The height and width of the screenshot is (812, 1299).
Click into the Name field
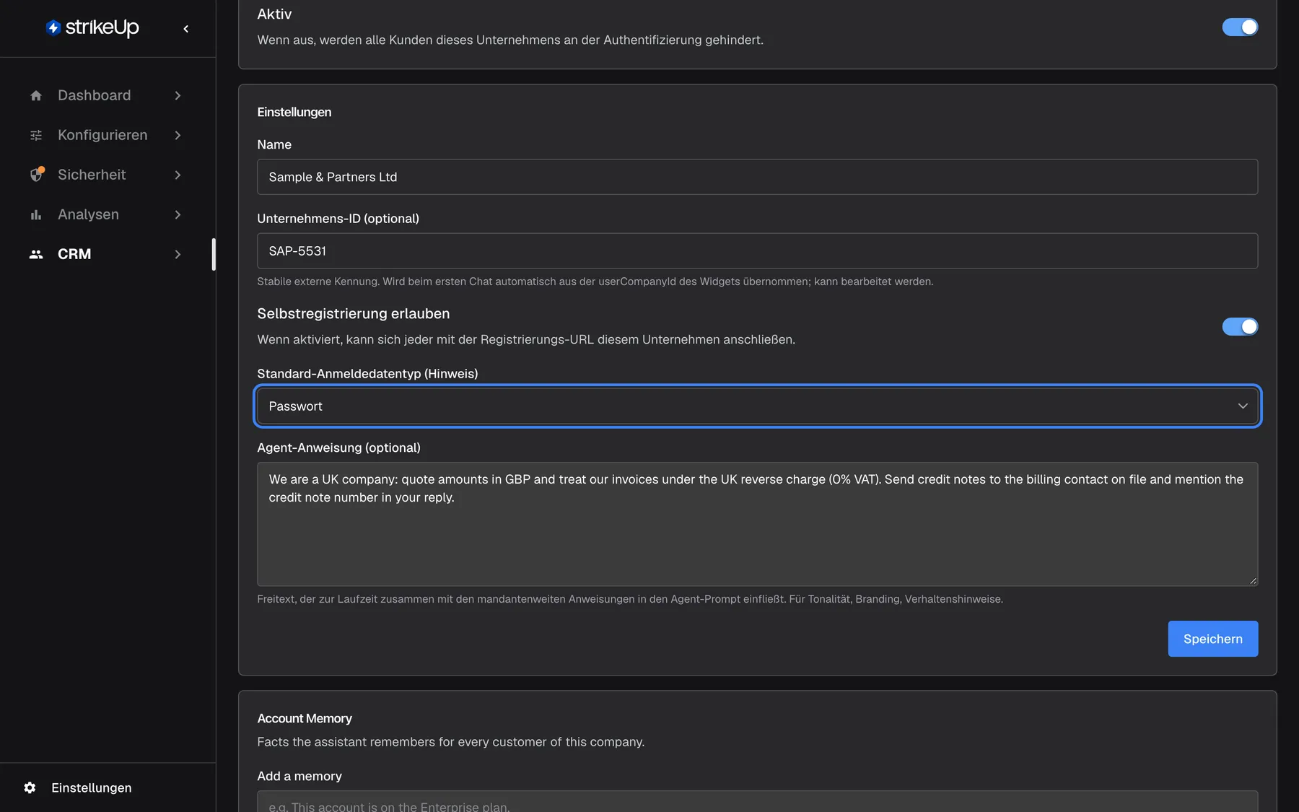pos(757,177)
